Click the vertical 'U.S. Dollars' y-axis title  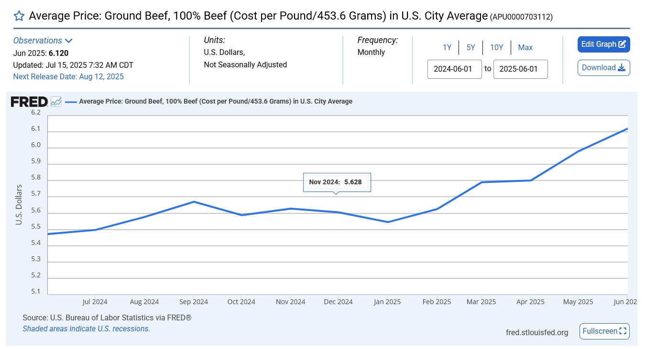19,204
